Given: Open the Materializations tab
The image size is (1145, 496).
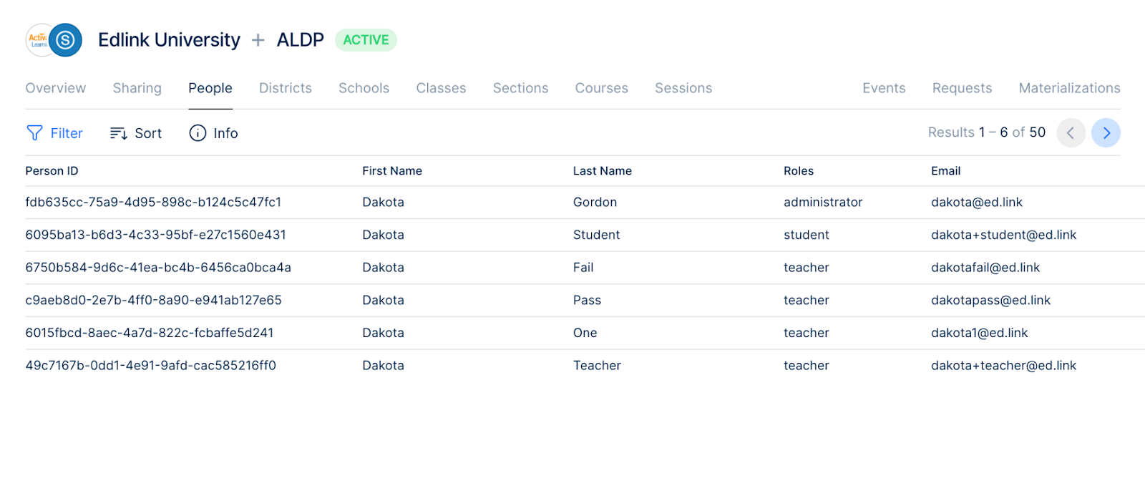Looking at the screenshot, I should (1070, 88).
